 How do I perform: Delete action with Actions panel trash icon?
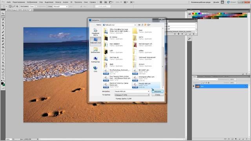point(193,34)
